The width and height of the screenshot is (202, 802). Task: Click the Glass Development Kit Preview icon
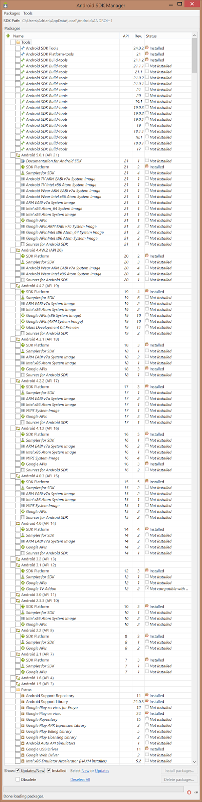coord(23,327)
